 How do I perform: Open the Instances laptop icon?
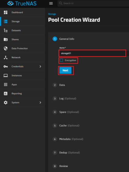[6, 75]
